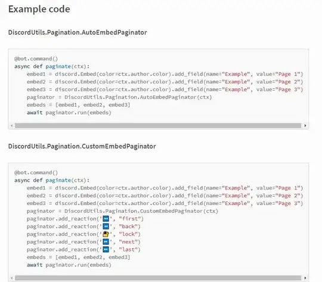322x282 pixels.
Task: Click the AutoEmbedPaginator(ctx) paginator assignment line
Action: coord(119,97)
